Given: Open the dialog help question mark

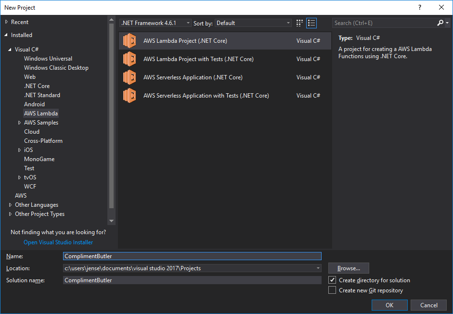Looking at the screenshot, I should pos(420,7).
